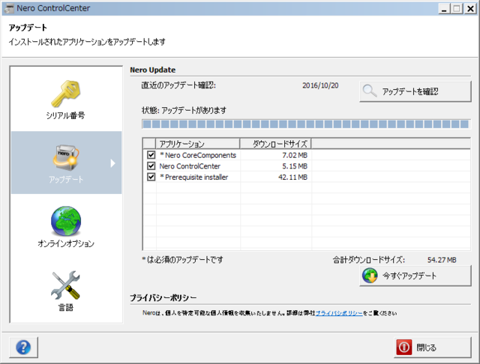Image resolution: width=480 pixels, height=364 pixels.
Task: Close the Nero ControlCenter window
Action: (470, 8)
